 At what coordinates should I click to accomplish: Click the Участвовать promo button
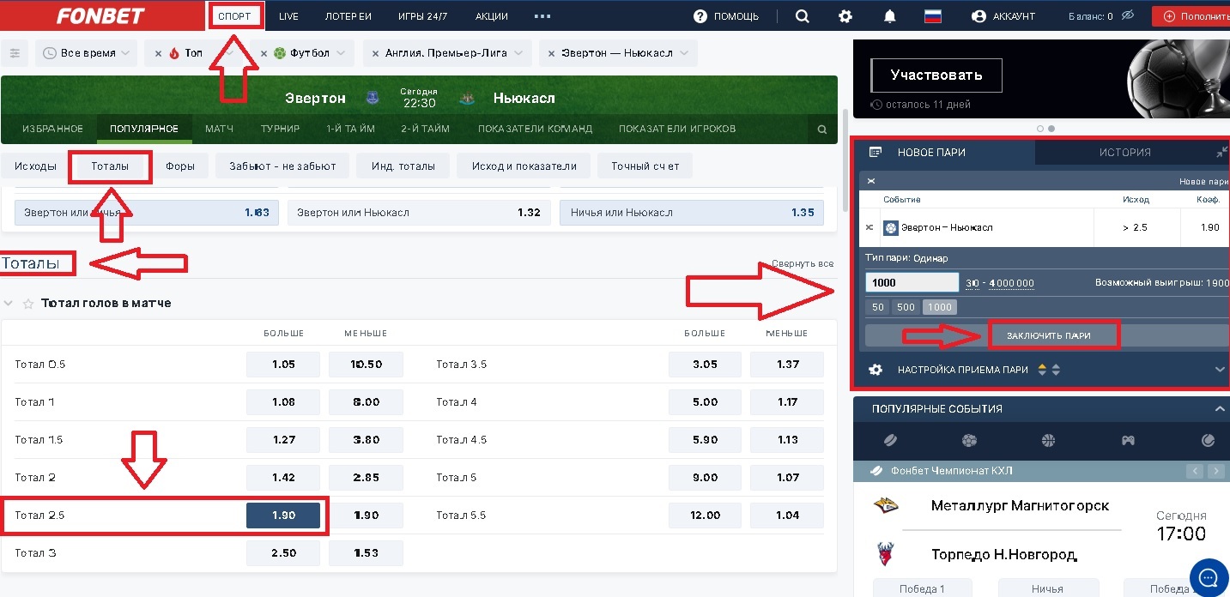click(937, 75)
